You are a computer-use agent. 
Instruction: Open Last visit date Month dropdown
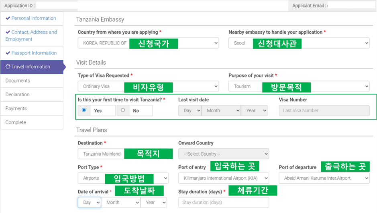click(221, 110)
